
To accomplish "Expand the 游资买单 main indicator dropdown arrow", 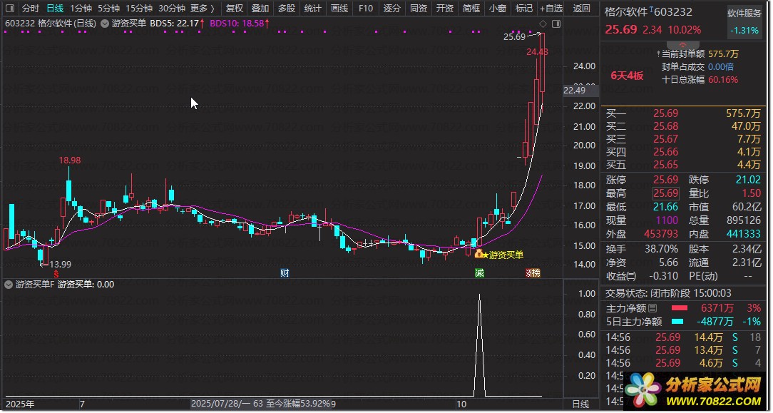I will [105, 23].
